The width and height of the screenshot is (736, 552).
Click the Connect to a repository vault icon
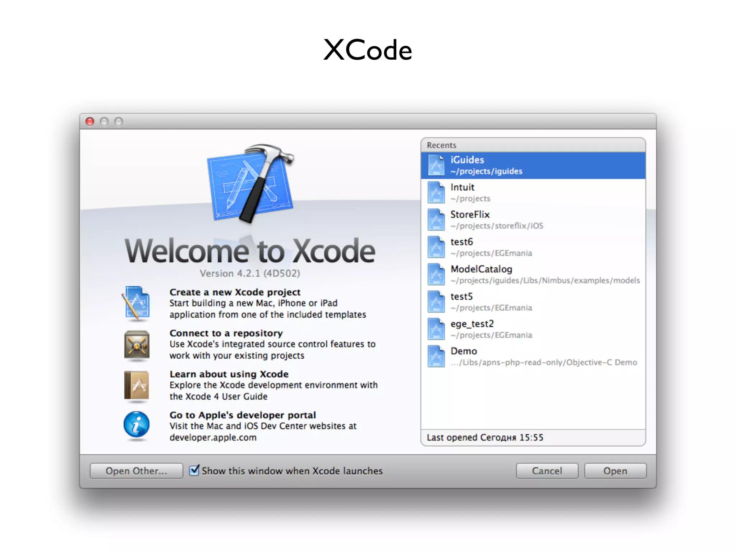pyautogui.click(x=137, y=345)
